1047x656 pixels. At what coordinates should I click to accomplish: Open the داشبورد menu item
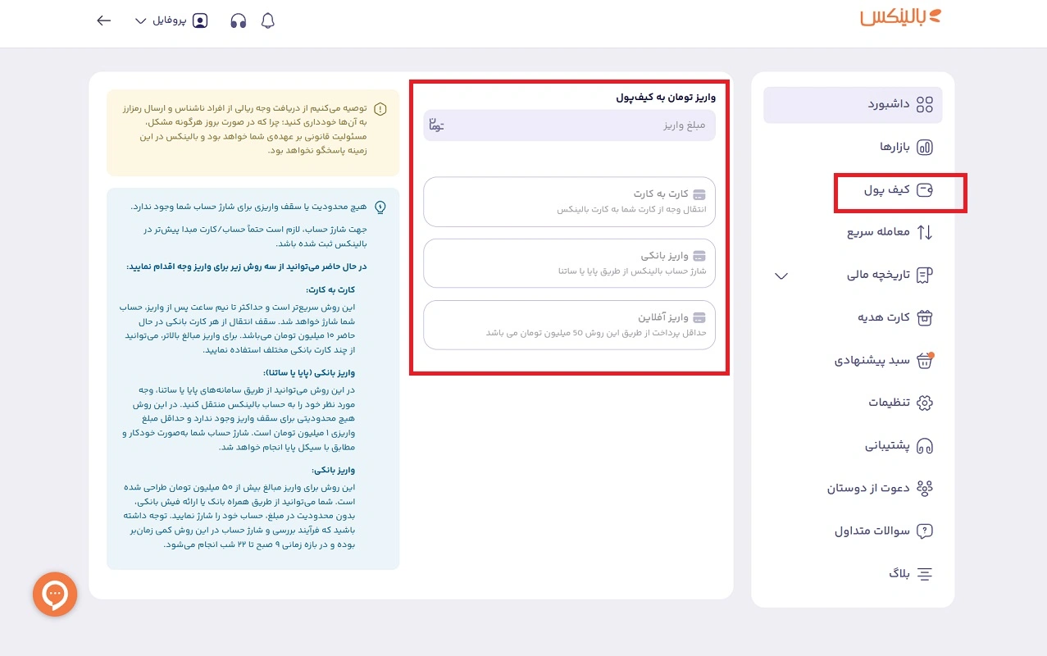pos(853,105)
